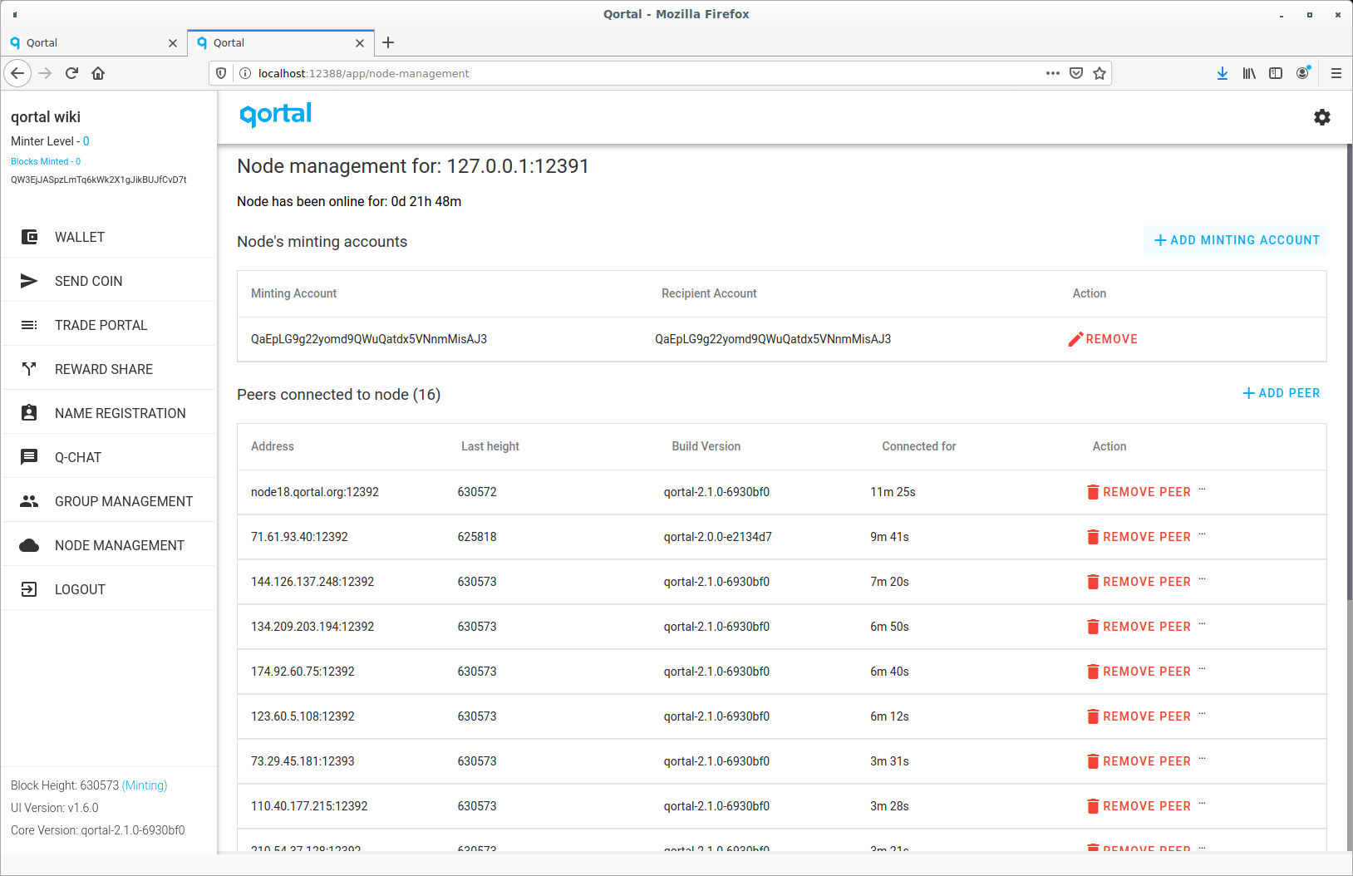Screen dimensions: 1353x876
Task: Open Q-CHAT menu item
Action: (109, 457)
